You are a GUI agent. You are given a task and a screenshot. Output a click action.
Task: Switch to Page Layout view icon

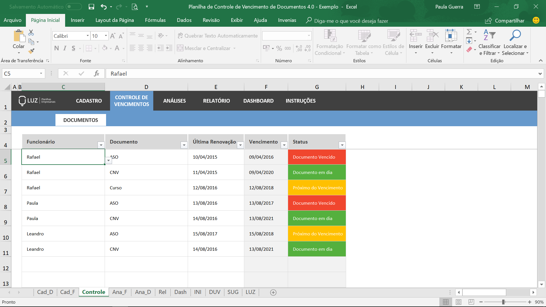tap(458, 302)
